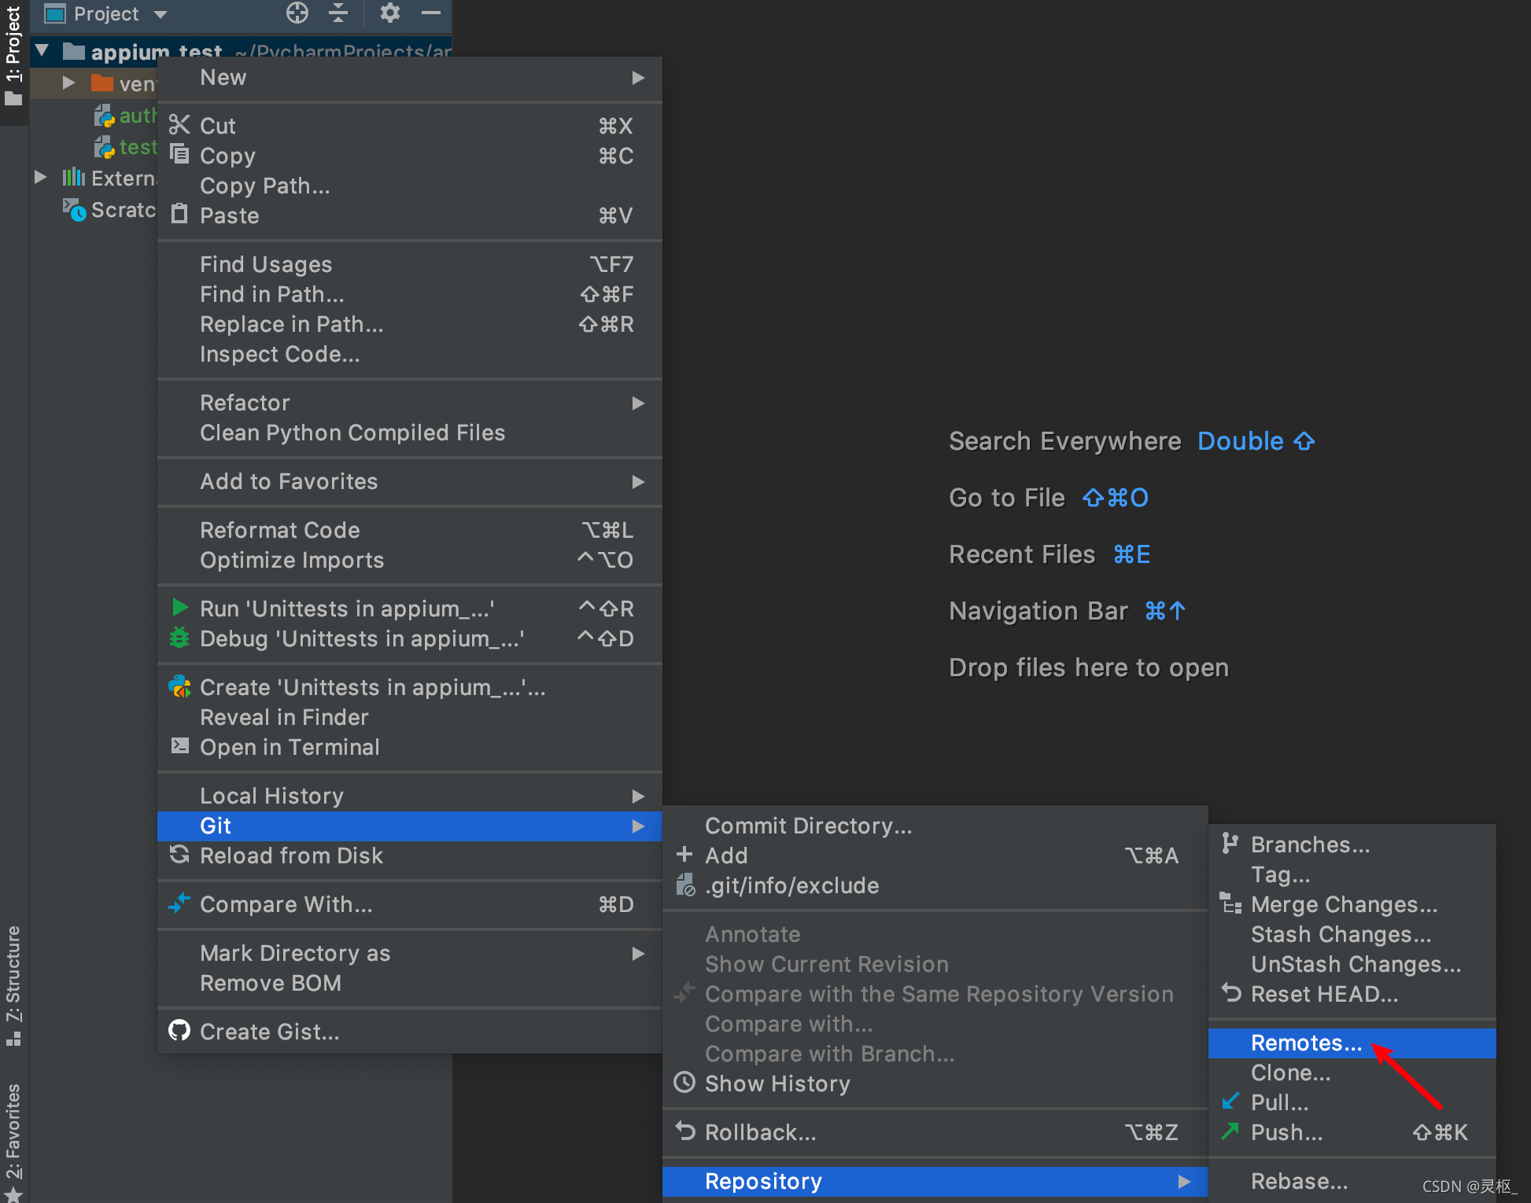This screenshot has height=1203, width=1531.
Task: Click Find in Path option
Action: point(272,293)
